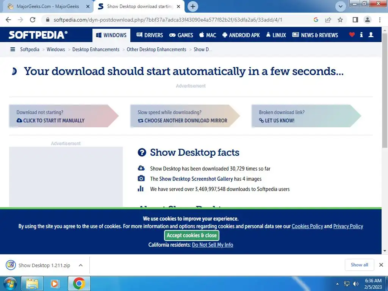Image resolution: width=388 pixels, height=291 pixels.
Task: Show hidden system tray icons arrow
Action: 337,284
